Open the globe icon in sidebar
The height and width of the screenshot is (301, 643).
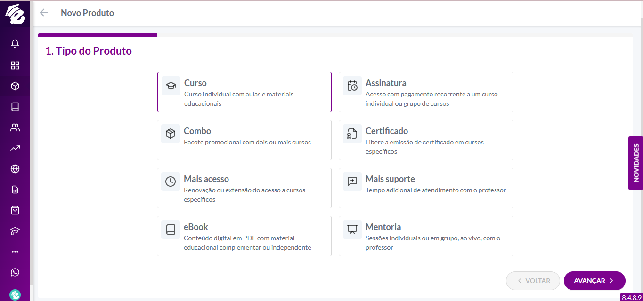[x=15, y=169]
